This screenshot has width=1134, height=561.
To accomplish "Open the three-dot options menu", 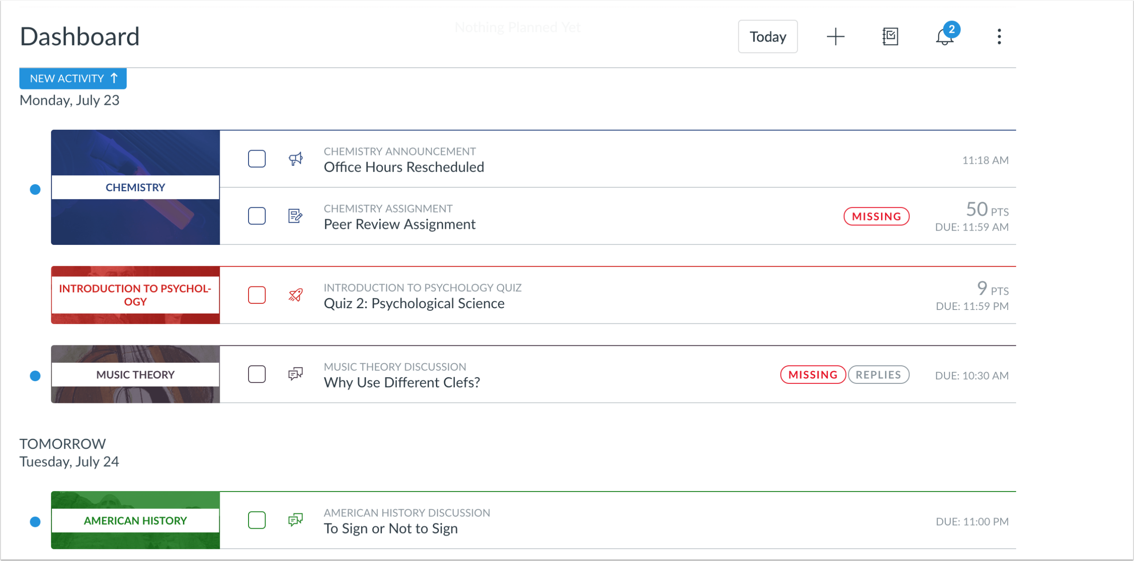I will click(999, 36).
